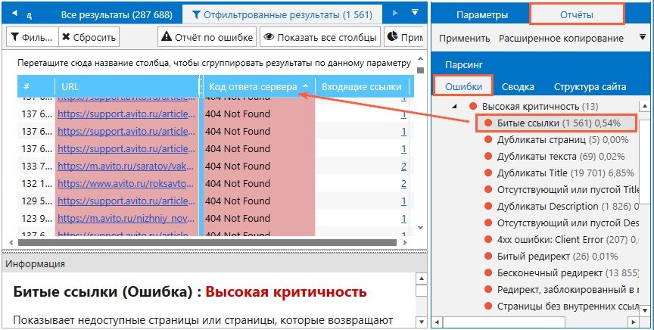The width and height of the screenshot is (654, 330).
Task: Click results table horizontal scrollbar right arrow
Action: coord(404,242)
